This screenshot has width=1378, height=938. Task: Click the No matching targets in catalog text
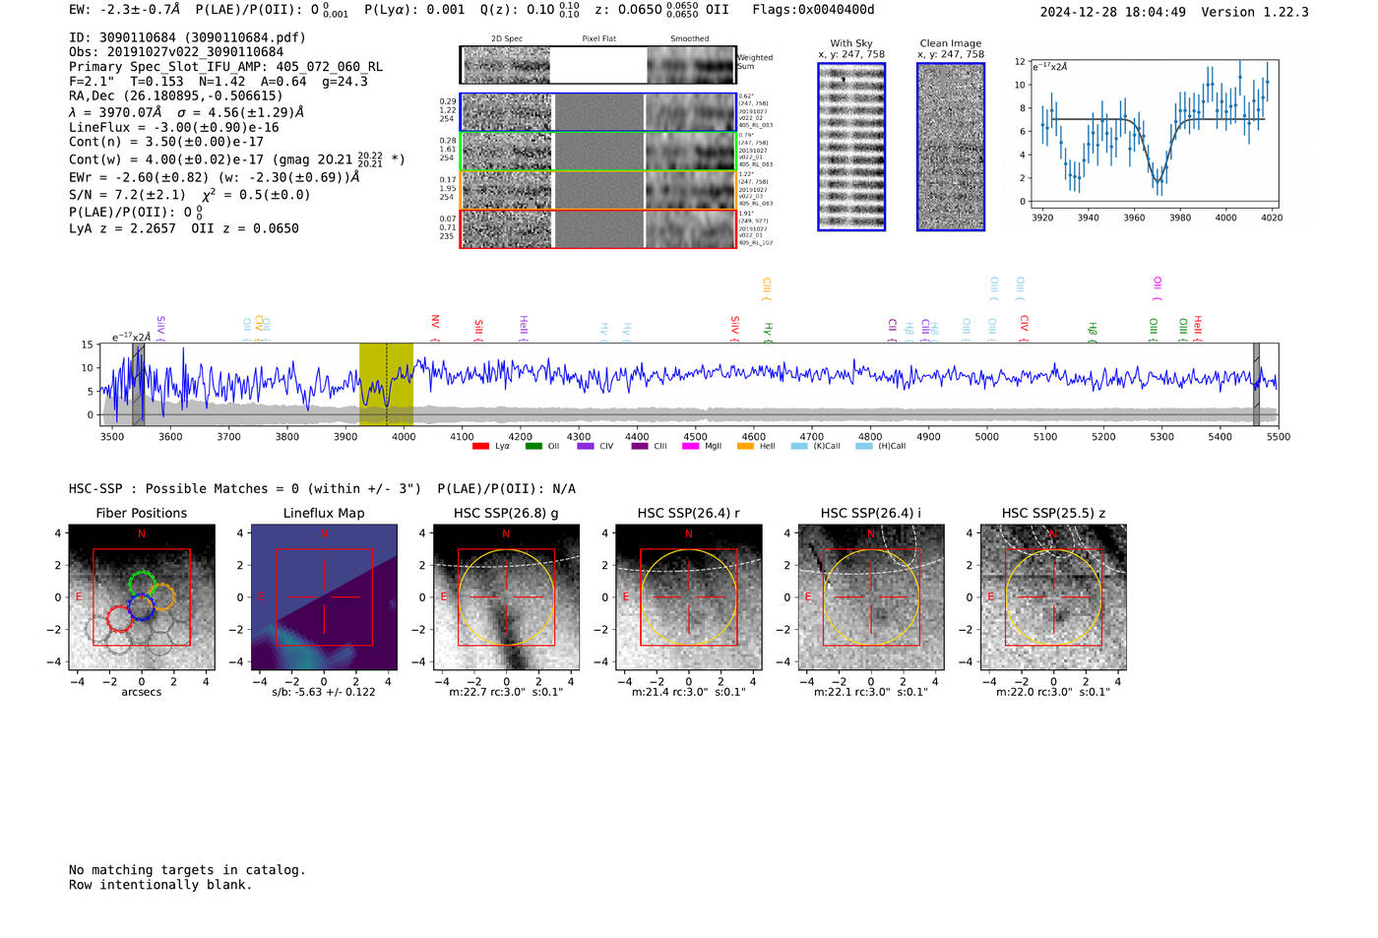point(187,870)
